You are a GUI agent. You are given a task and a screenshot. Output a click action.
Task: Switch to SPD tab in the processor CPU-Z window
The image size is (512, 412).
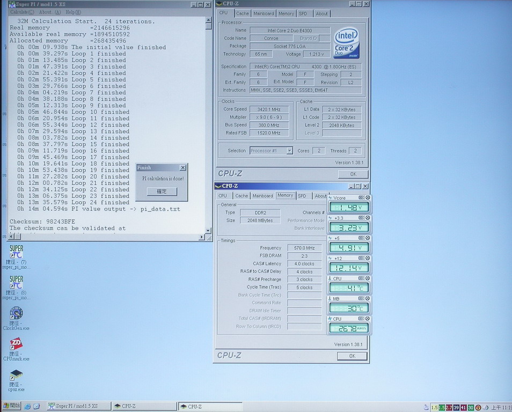pyautogui.click(x=303, y=13)
